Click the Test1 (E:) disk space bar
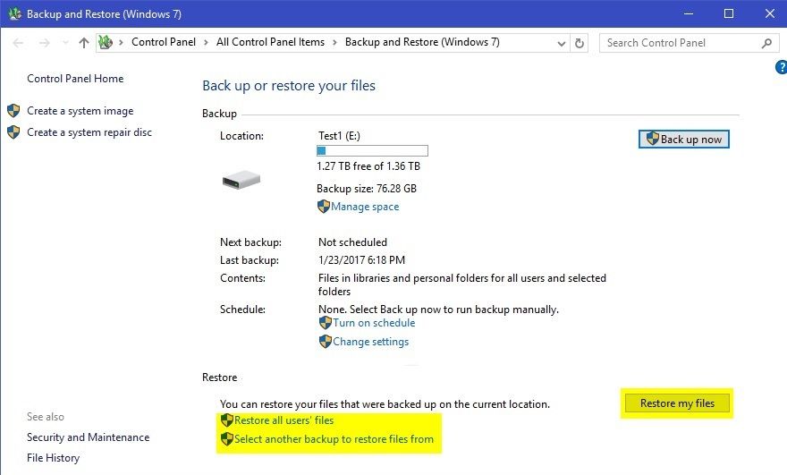 (x=372, y=150)
